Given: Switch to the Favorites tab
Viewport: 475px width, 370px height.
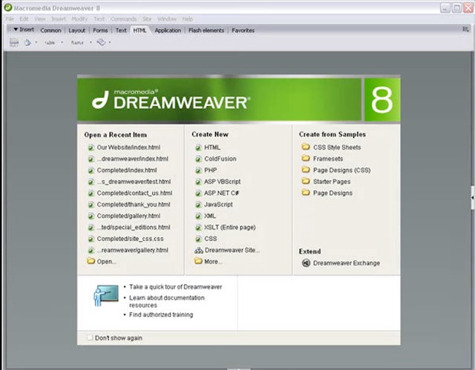Looking at the screenshot, I should [x=243, y=30].
